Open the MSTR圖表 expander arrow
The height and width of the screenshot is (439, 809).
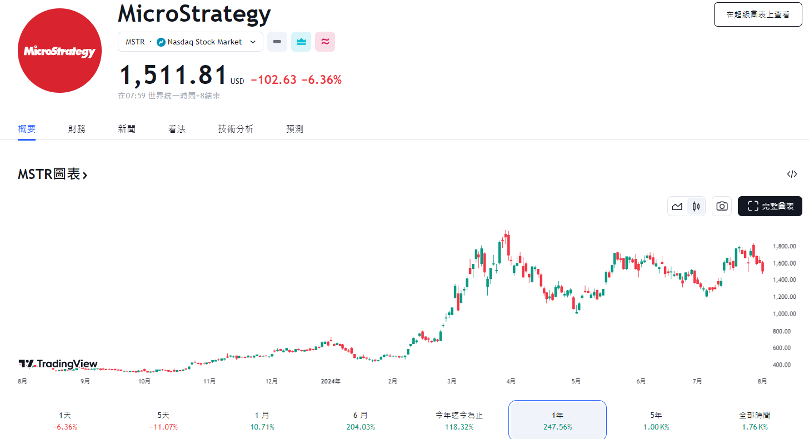(85, 174)
